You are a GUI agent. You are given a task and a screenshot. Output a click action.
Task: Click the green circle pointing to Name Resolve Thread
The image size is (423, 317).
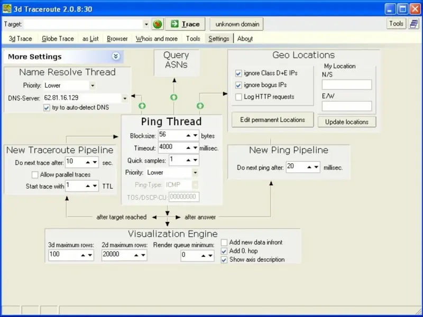click(142, 106)
